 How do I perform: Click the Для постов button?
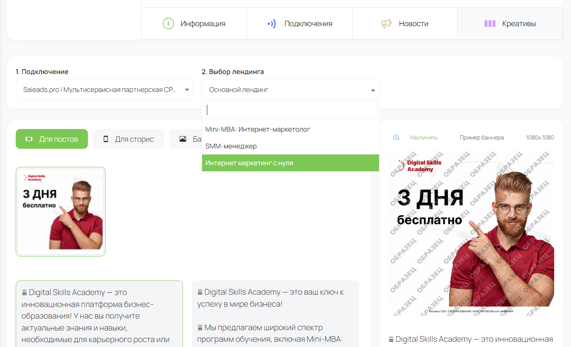pyautogui.click(x=52, y=139)
